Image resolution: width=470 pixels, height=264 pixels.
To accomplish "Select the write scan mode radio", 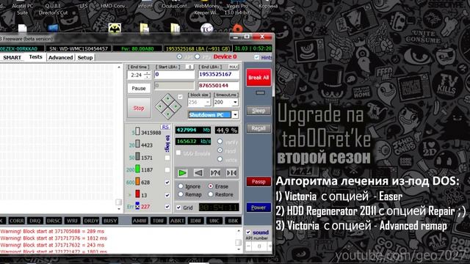I will click(x=220, y=159).
